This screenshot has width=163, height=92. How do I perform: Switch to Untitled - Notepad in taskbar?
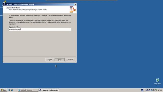pyautogui.click(x=28, y=90)
